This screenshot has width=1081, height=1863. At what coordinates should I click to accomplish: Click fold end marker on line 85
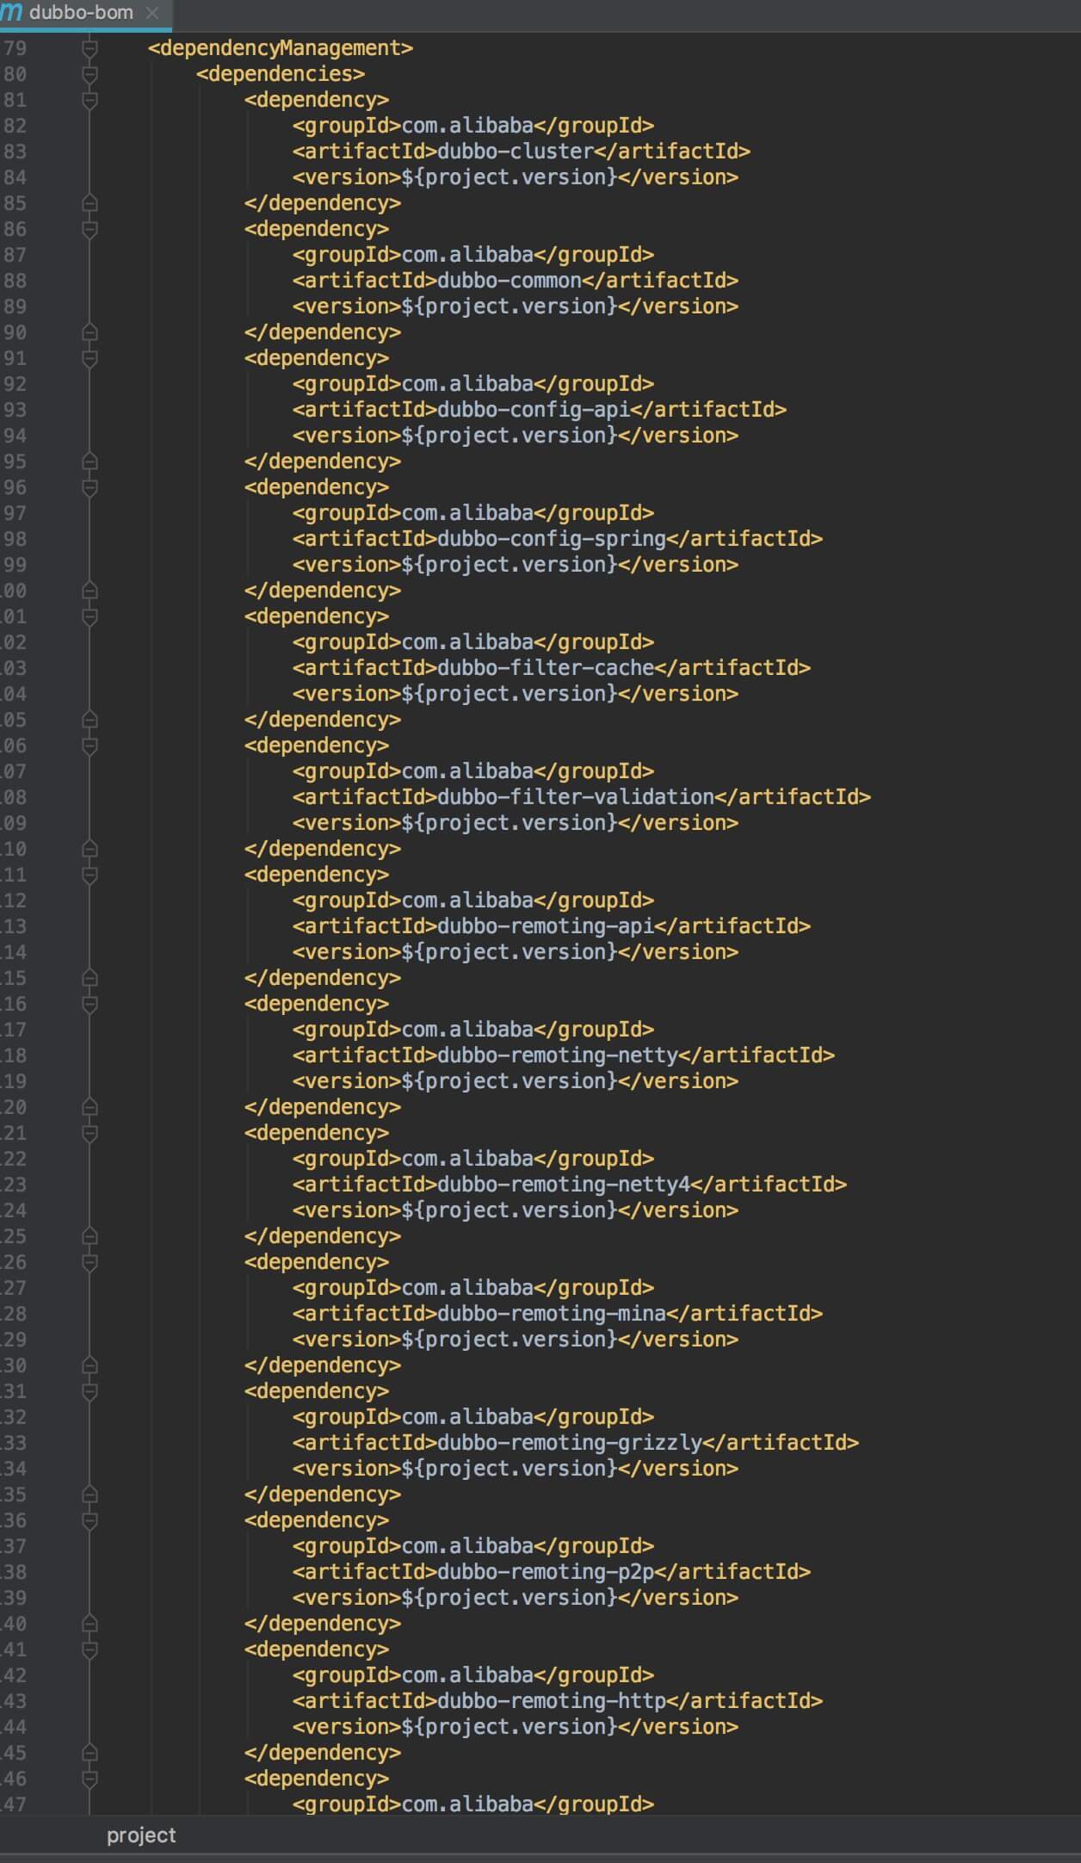coord(90,203)
